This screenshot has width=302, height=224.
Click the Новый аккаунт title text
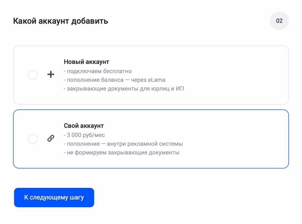point(86,62)
